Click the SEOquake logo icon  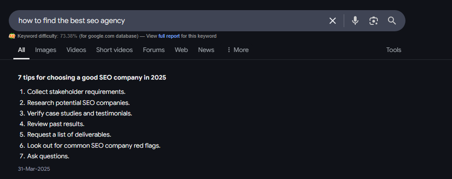coord(12,36)
